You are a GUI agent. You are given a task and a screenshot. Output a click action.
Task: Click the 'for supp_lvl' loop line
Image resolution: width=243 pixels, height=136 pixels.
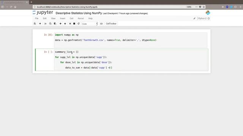click(x=81, y=57)
